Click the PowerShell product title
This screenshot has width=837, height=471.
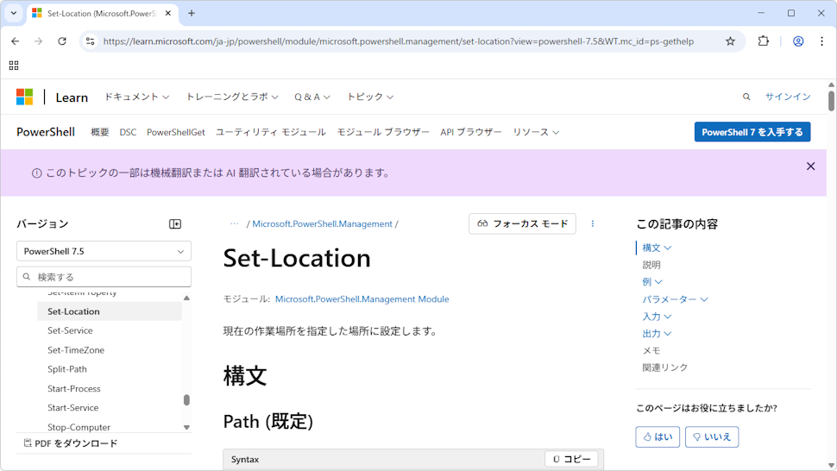(46, 132)
